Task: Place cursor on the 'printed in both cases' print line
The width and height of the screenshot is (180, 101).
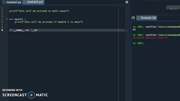Action: pos(39,11)
